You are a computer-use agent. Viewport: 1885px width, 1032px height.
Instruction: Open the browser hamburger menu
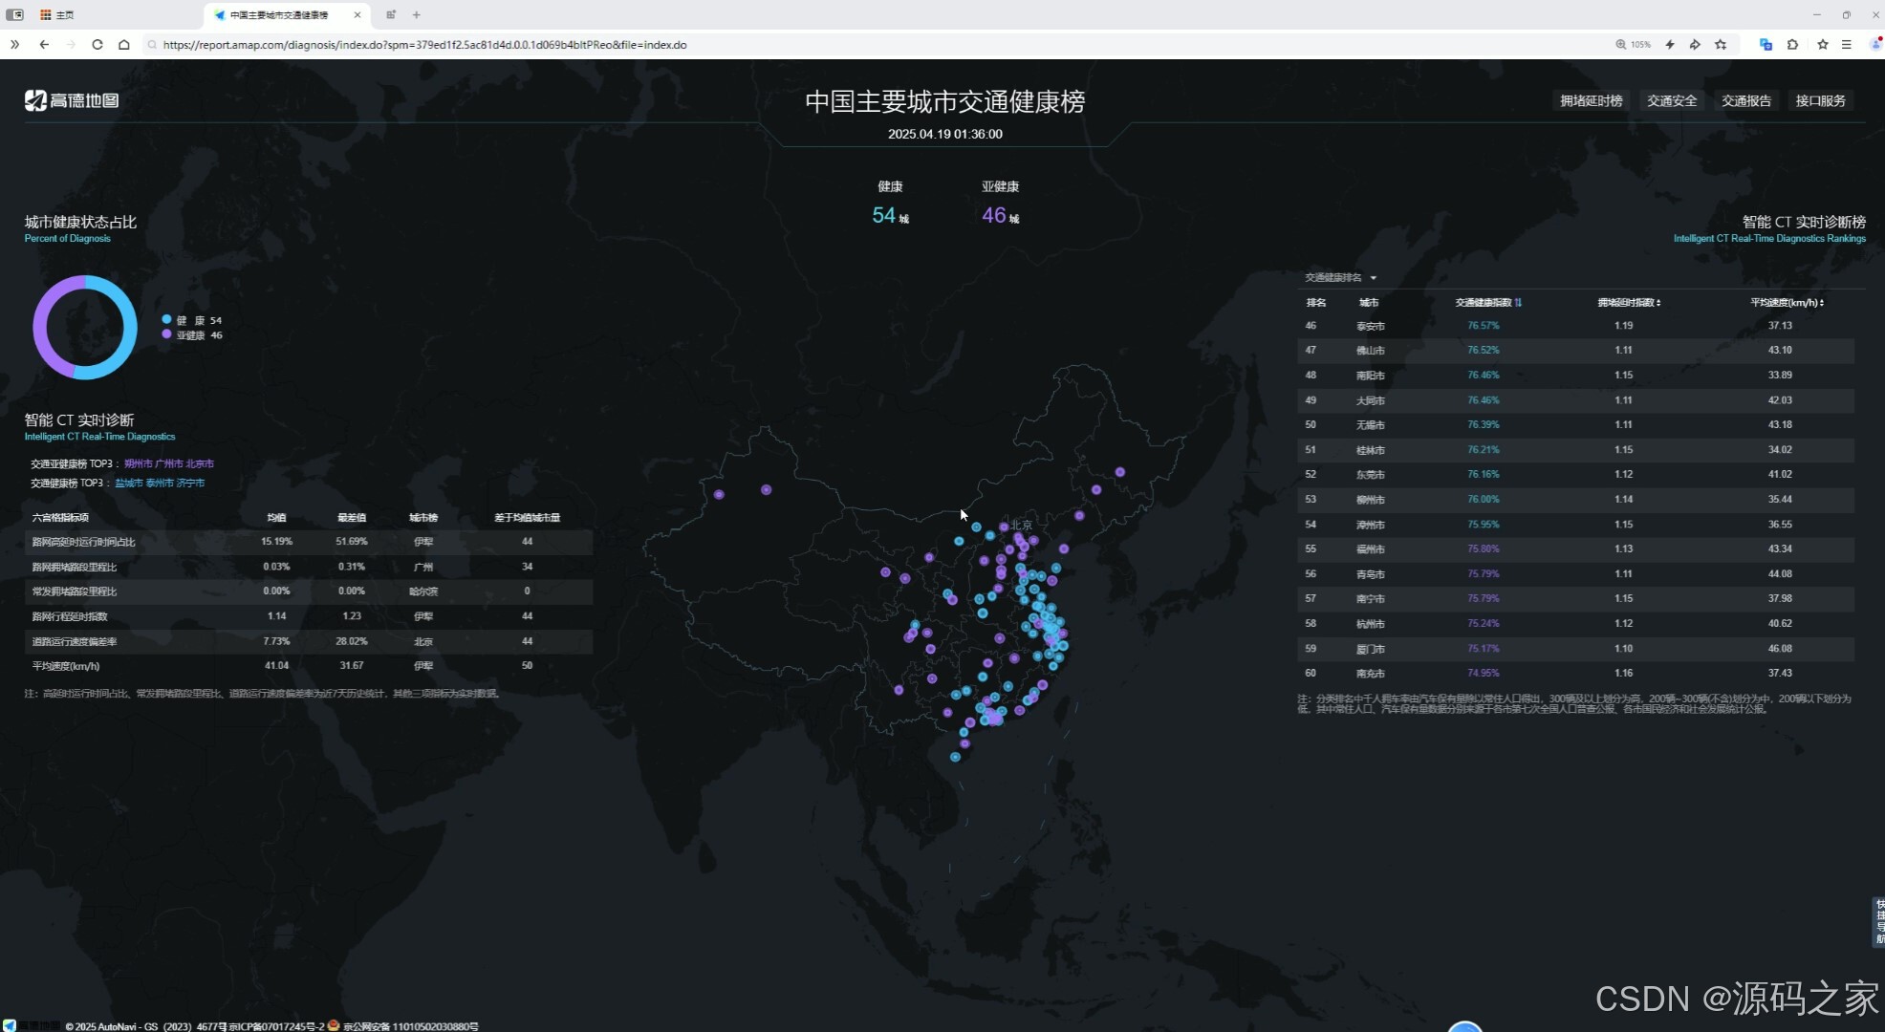pyautogui.click(x=1847, y=44)
